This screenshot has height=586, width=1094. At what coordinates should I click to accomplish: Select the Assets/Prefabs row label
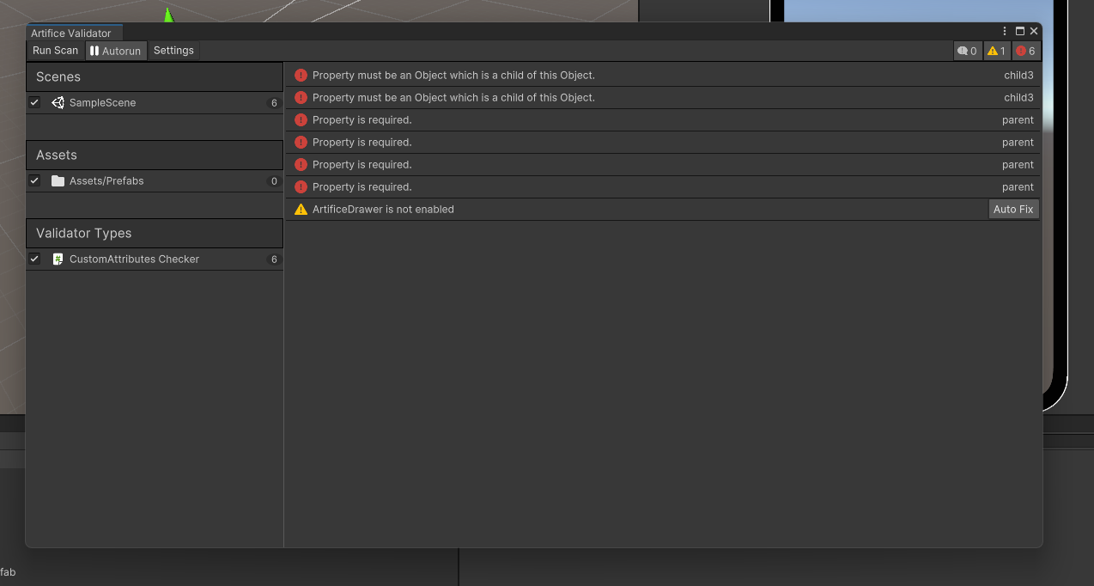106,180
